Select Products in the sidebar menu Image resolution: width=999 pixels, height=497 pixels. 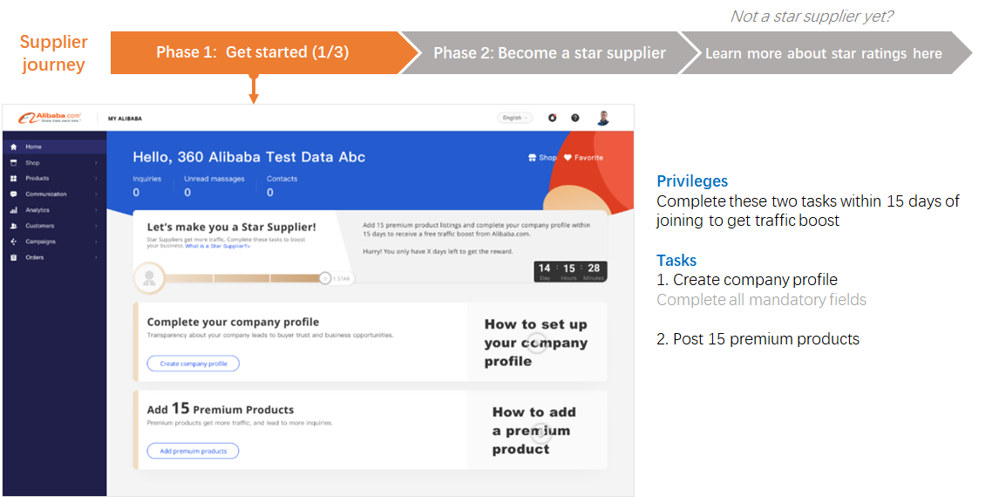click(54, 179)
